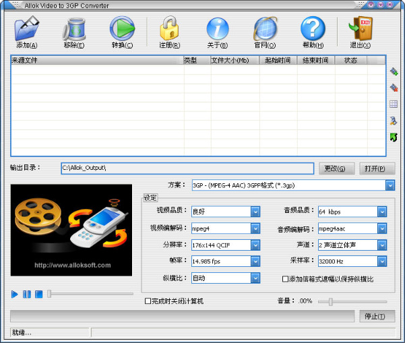The image size is (405, 343).
Task: Open the 音频品质 64 kbps dropdown
Action: pyautogui.click(x=382, y=212)
